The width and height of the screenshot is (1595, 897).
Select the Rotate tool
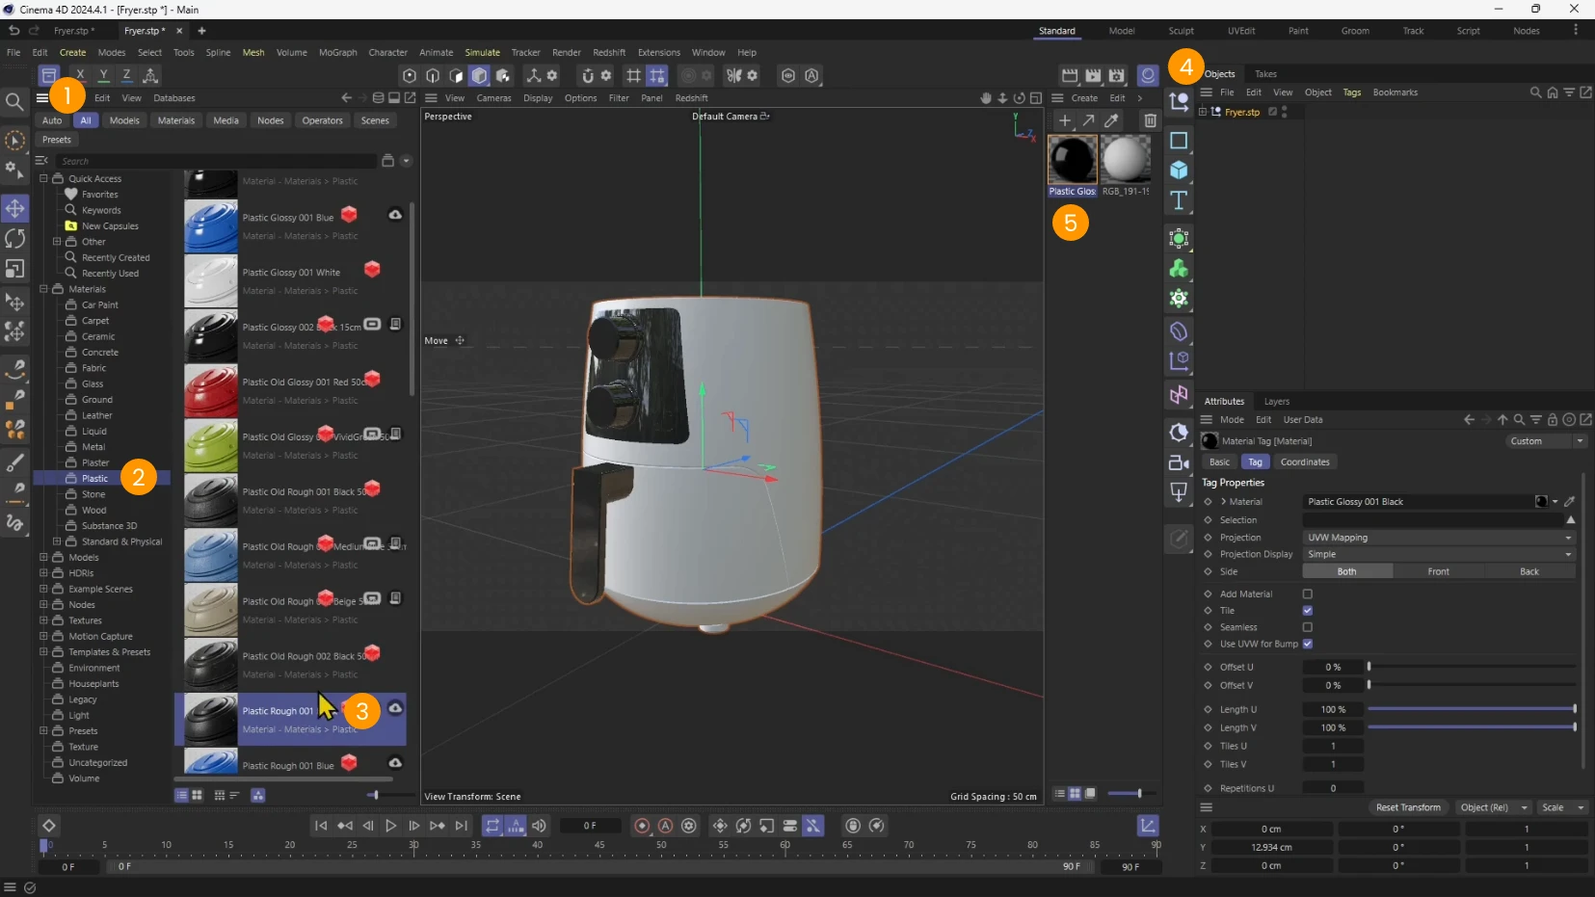15,237
